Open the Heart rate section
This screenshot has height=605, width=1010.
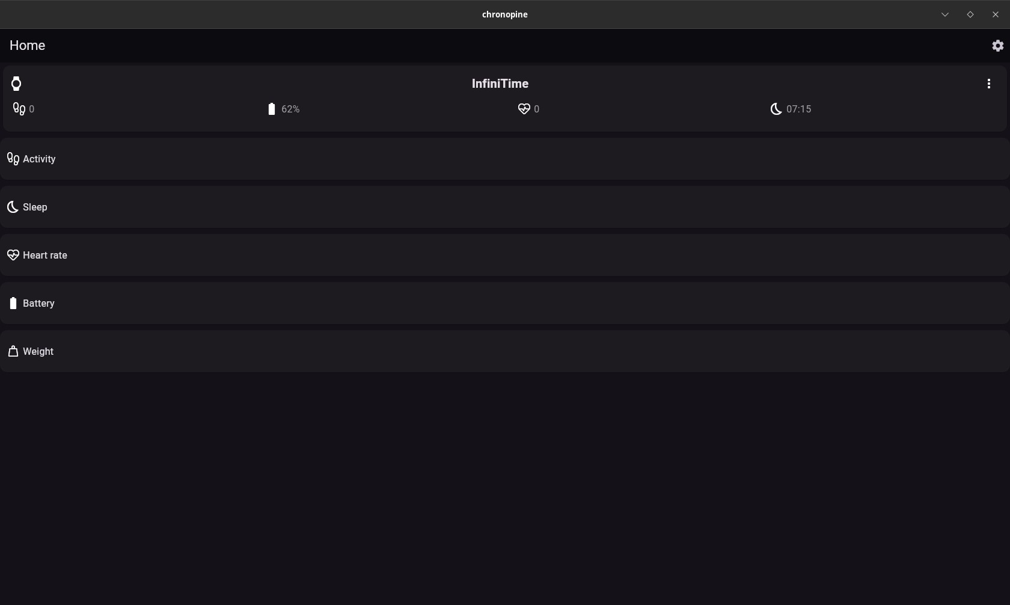(505, 255)
